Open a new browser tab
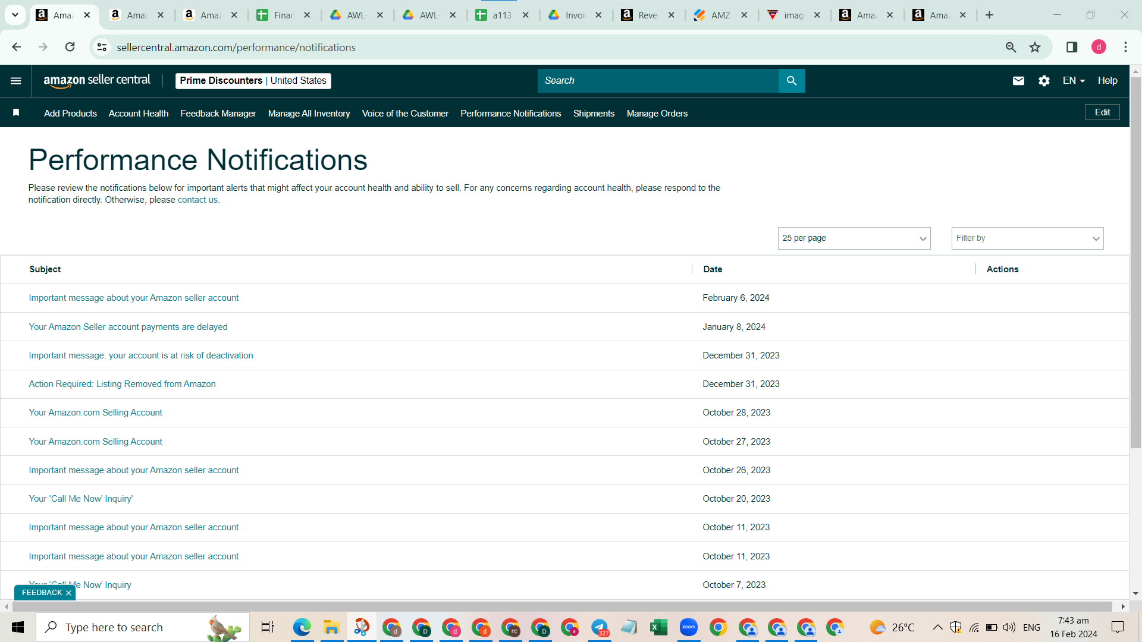The image size is (1142, 642). coord(990,15)
